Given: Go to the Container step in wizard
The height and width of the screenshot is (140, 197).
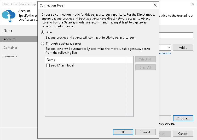Looking at the screenshot, I should tap(10, 48).
